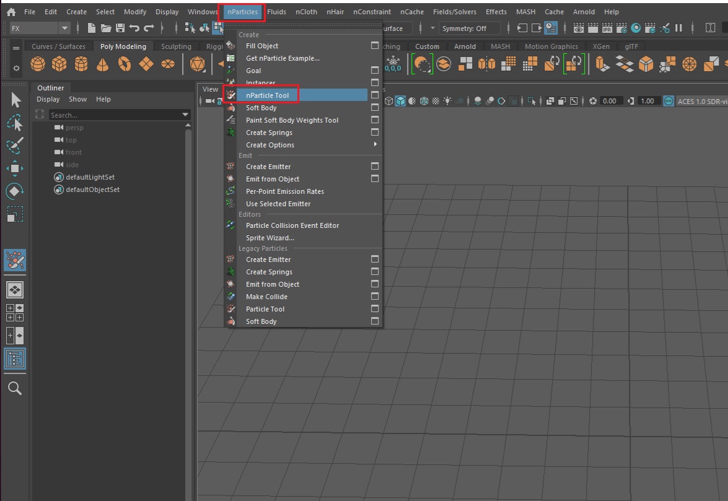
Task: Open the Hypershade icon
Action: 636,28
